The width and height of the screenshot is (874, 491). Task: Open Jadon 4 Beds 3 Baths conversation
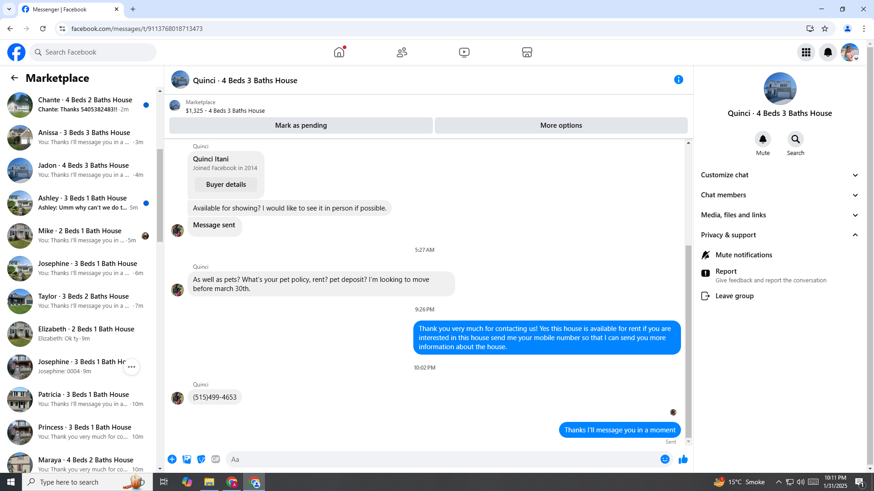tap(78, 170)
